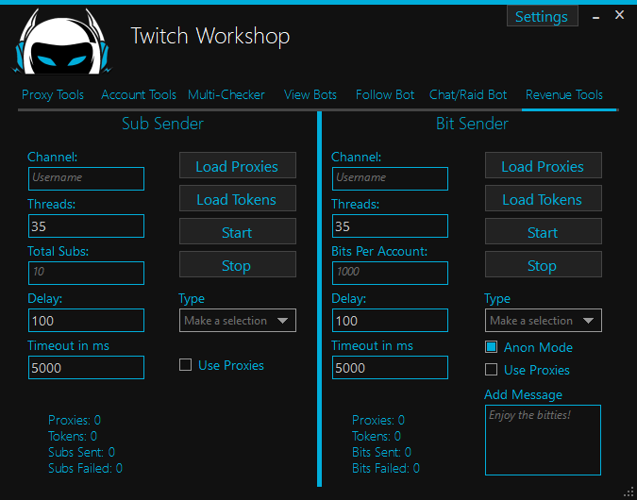
Task: Click the Total Subs input field
Action: (86, 274)
